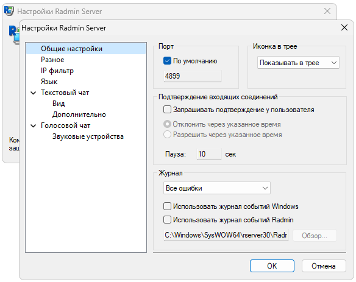356x282 pixels.
Task: Select Разрешить через указанное время radio button
Action: 167,135
